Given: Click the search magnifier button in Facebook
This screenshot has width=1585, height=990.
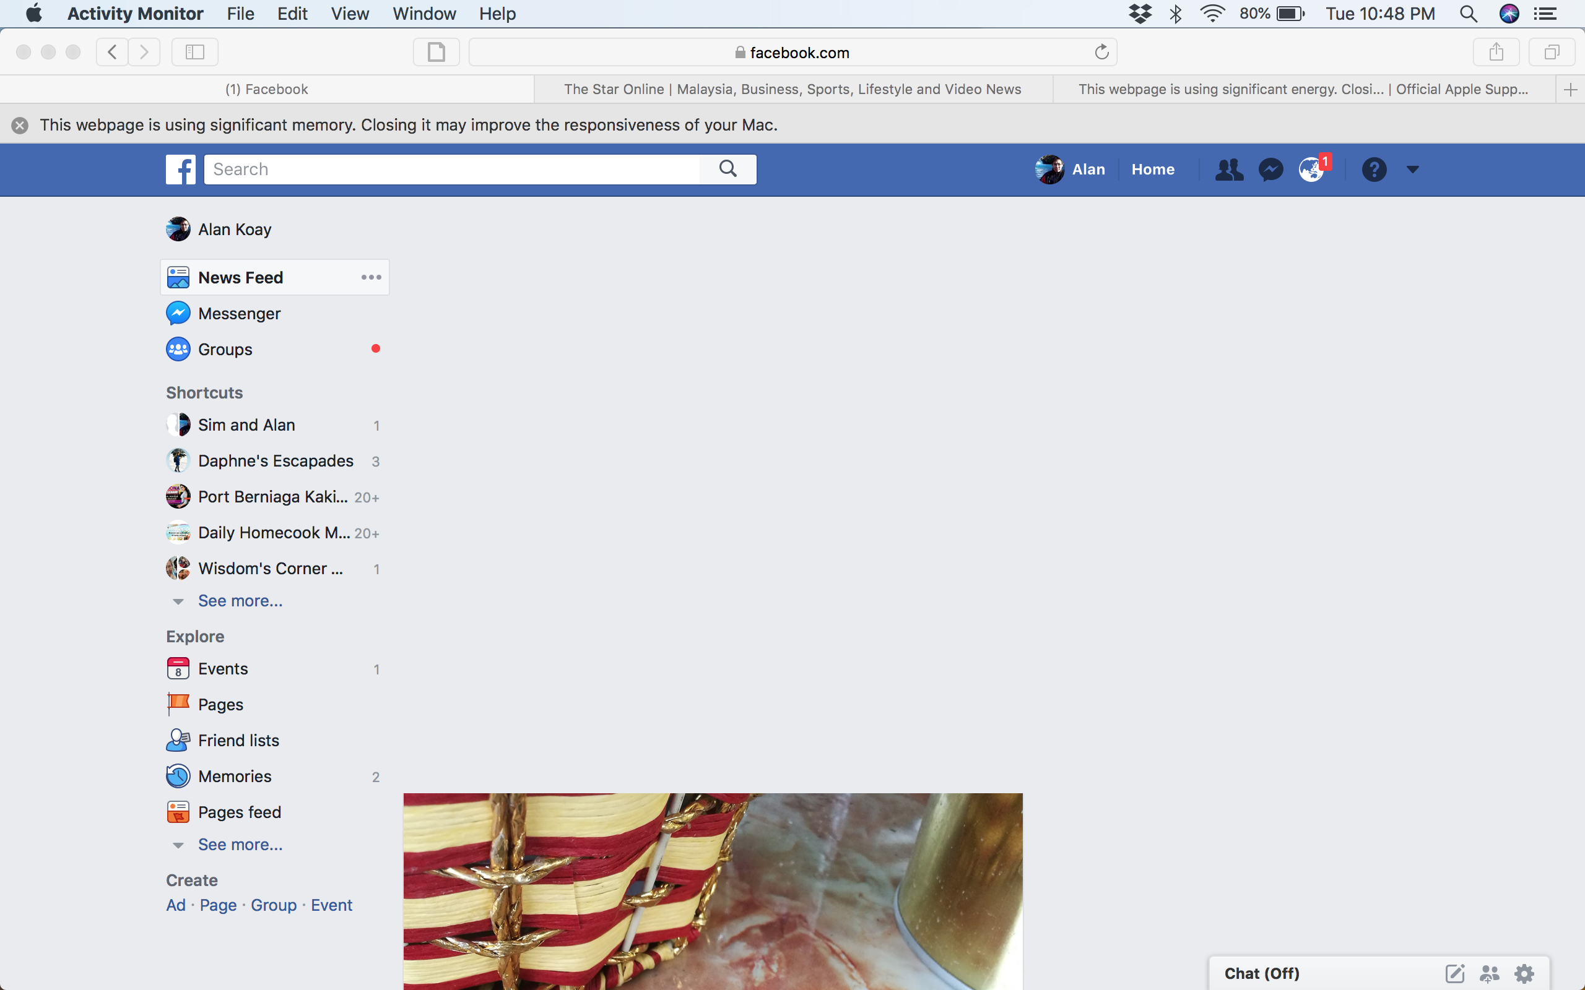Looking at the screenshot, I should [x=727, y=169].
